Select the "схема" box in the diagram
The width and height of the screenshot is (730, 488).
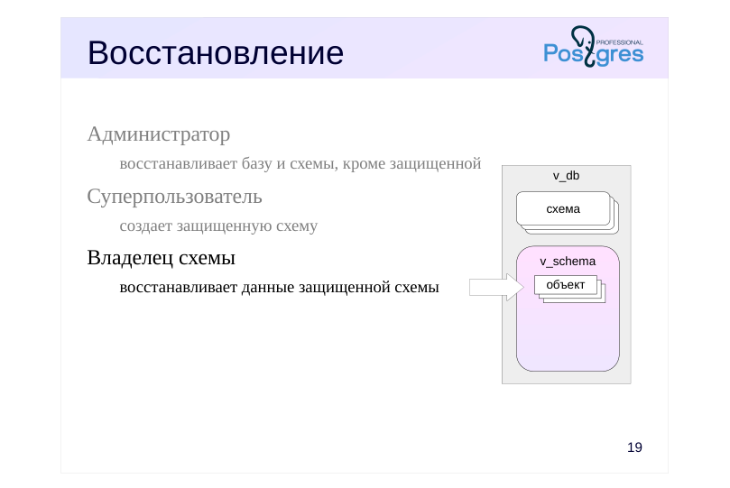click(563, 209)
